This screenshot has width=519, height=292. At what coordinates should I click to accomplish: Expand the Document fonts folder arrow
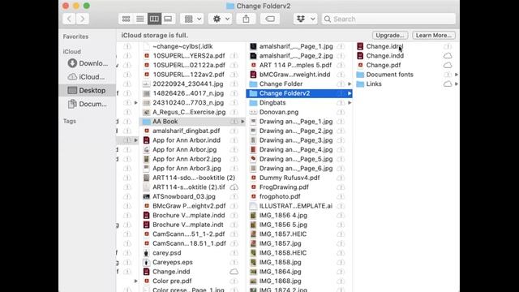tap(457, 75)
